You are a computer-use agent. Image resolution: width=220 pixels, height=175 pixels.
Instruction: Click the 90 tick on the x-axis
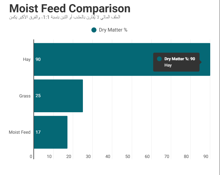coord(206,156)
